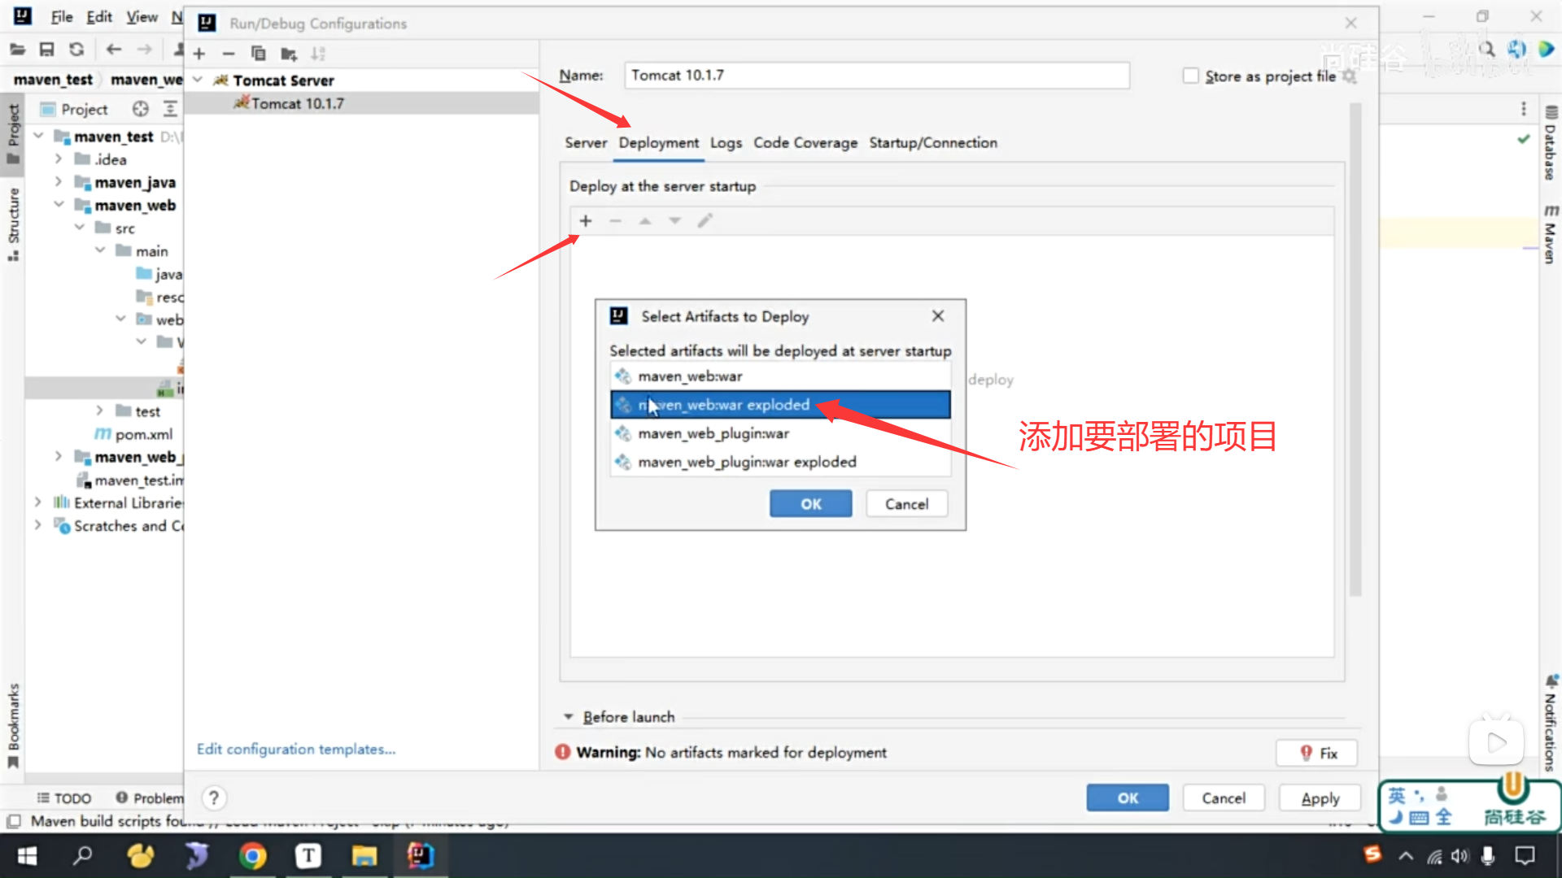Click the copy configuration icon
Screen dimensions: 1562x878
click(x=258, y=54)
